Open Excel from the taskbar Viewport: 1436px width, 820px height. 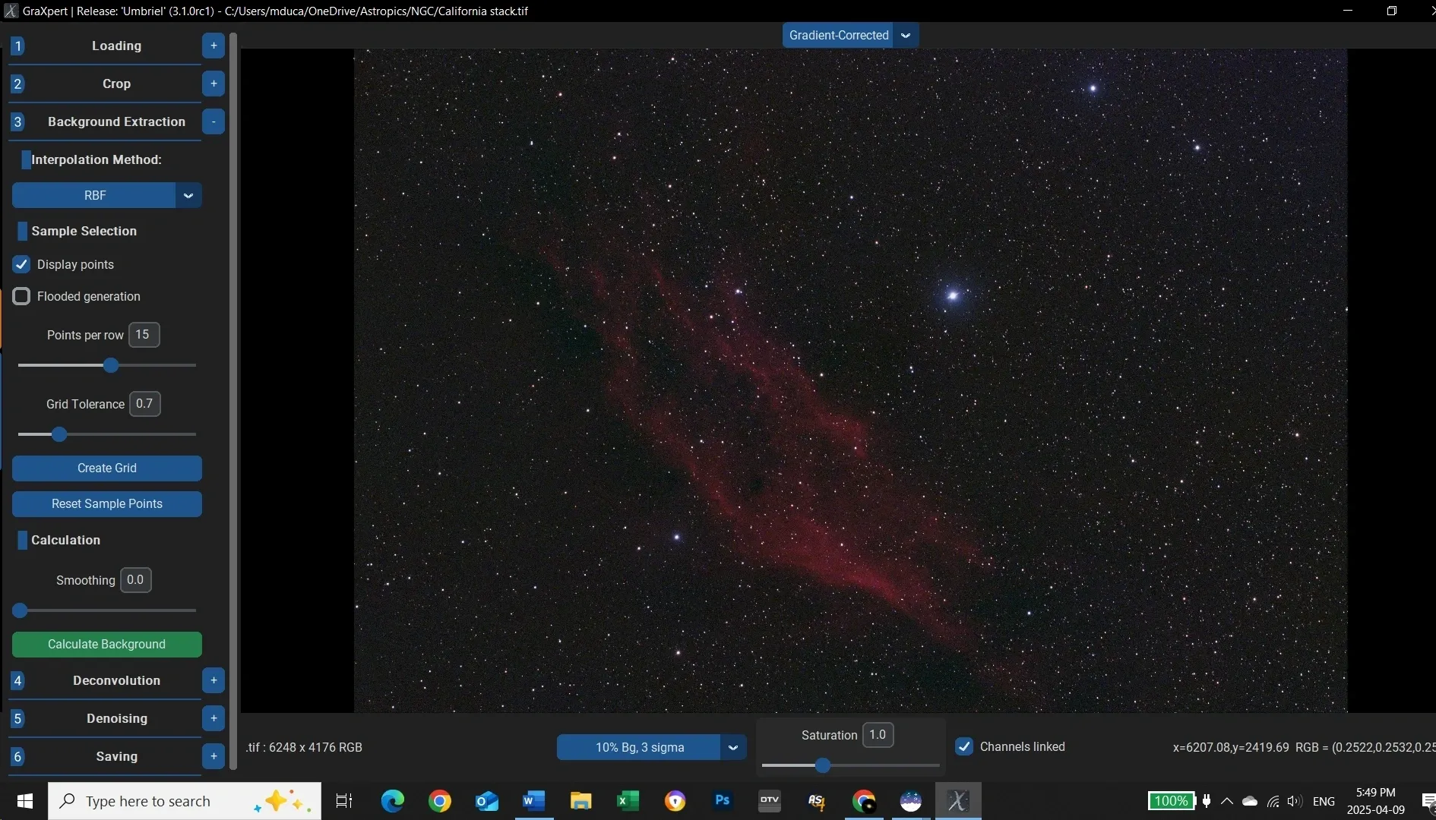tap(628, 801)
